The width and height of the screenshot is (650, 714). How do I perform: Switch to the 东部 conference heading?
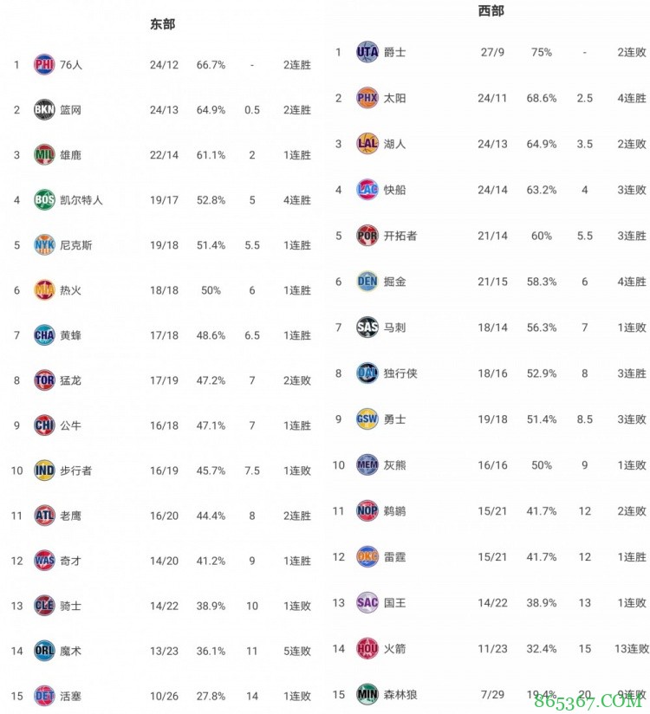(x=162, y=24)
